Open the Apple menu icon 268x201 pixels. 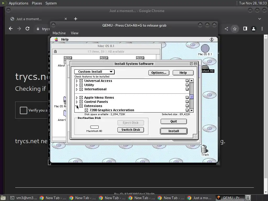pyautogui.click(x=56, y=40)
